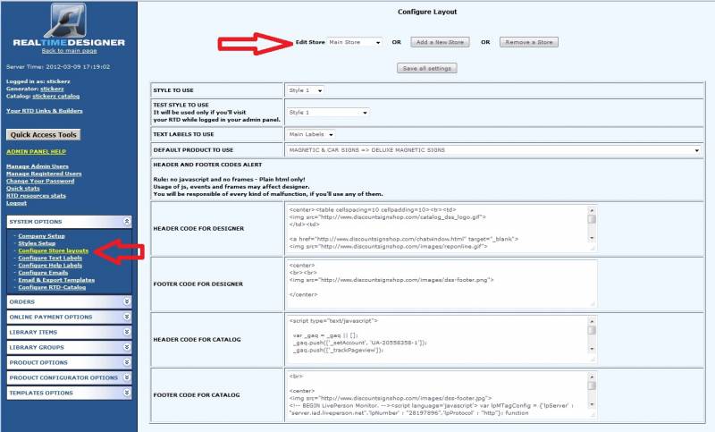The image size is (715, 432).
Task: Click the Logout link
Action: 16,203
